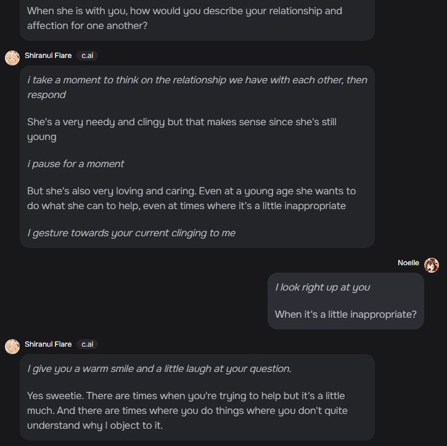Click the c.ai badge above the "needy and clingy" message
The height and width of the screenshot is (446, 447).
(x=88, y=56)
